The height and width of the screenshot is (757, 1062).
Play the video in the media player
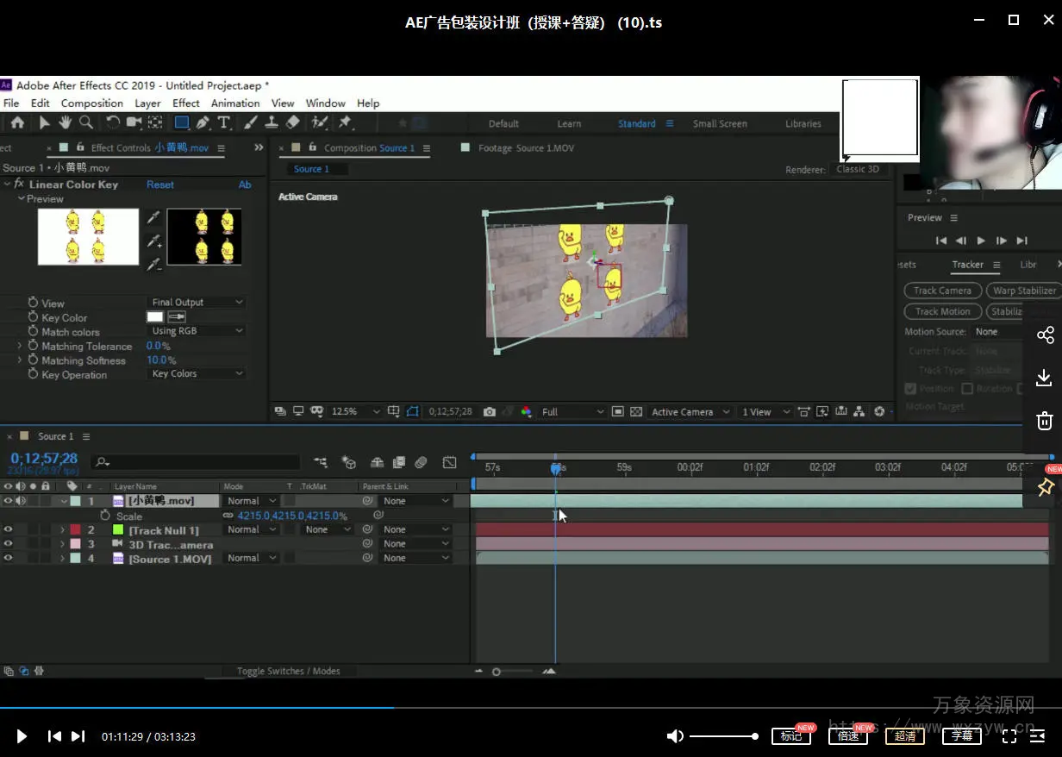(x=22, y=736)
